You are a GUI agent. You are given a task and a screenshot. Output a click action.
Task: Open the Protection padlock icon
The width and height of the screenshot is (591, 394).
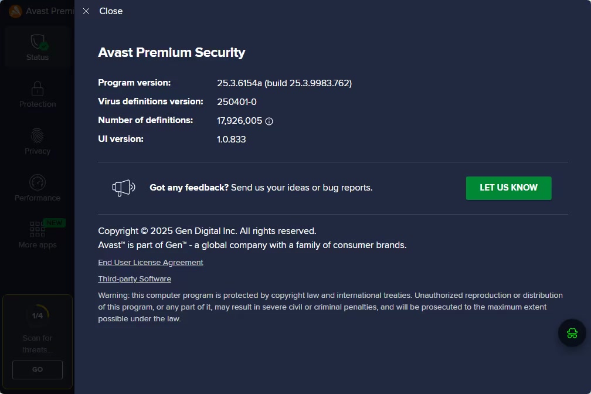(38, 89)
